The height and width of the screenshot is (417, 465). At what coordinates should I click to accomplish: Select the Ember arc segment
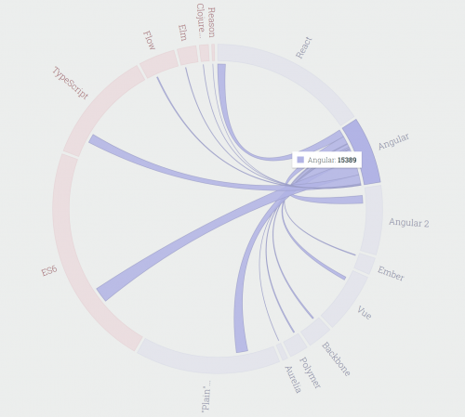coord(365,264)
